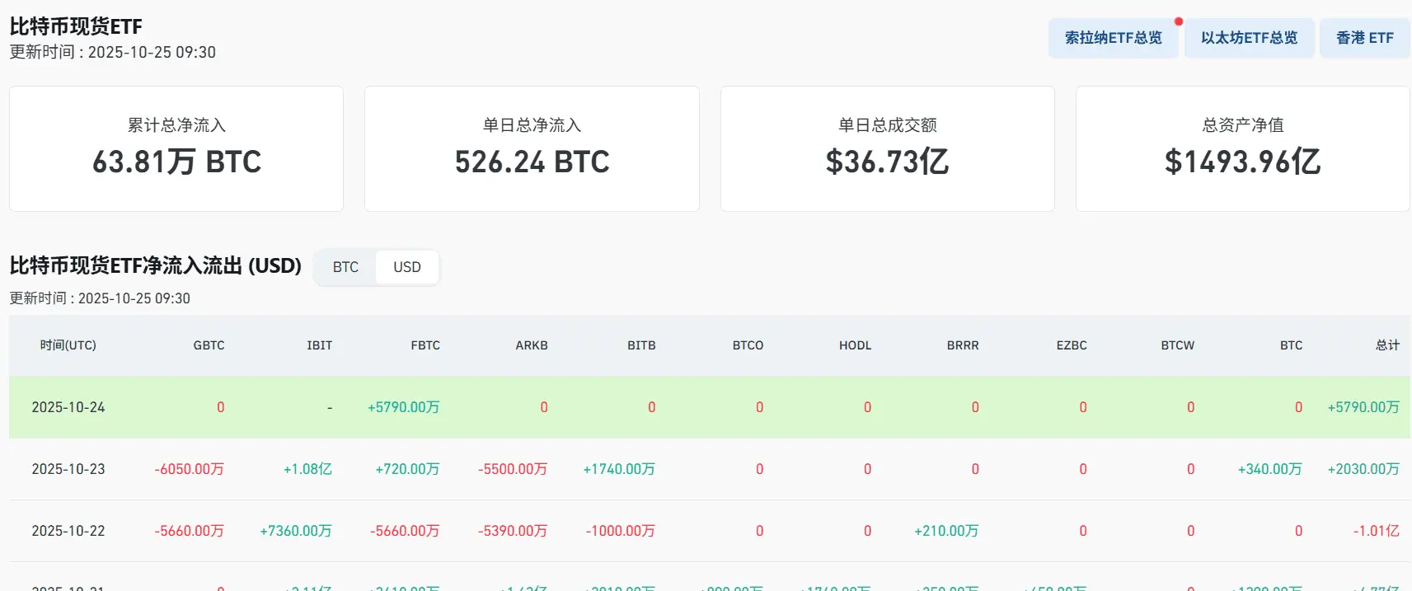Click the BITB column header
1412x591 pixels.
click(641, 345)
